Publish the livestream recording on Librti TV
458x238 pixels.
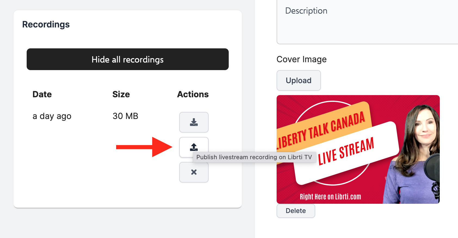point(194,147)
